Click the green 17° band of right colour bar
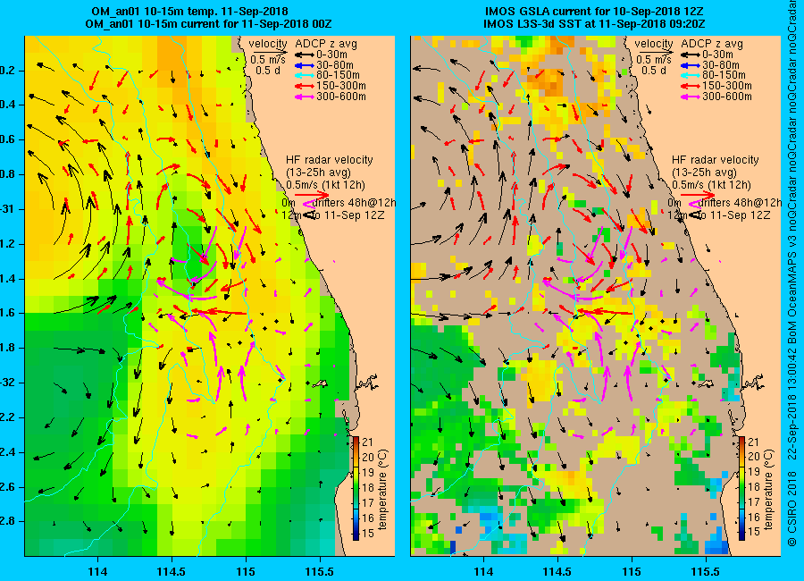 pos(741,502)
